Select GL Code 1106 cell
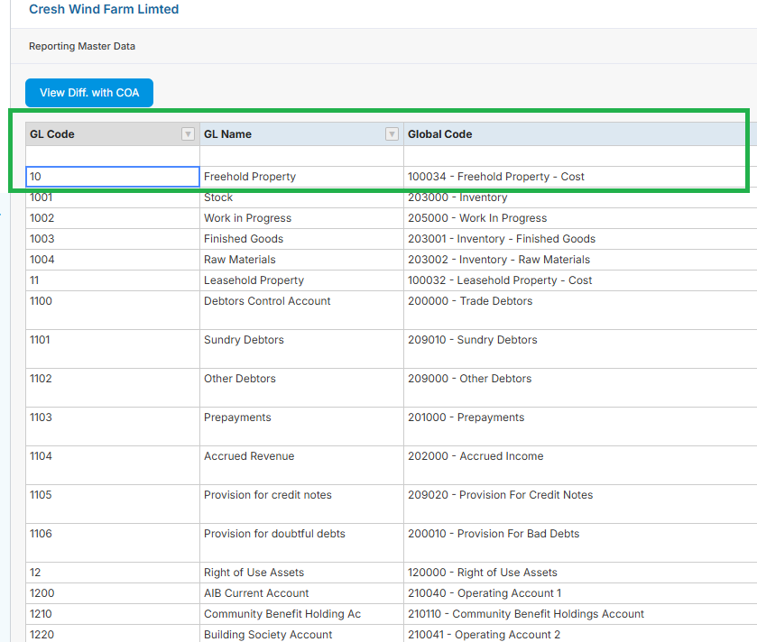This screenshot has width=757, height=642. pos(113,543)
